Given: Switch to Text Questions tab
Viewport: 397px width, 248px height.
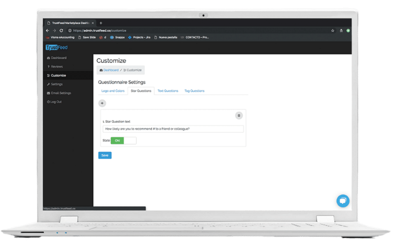Looking at the screenshot, I should pyautogui.click(x=168, y=91).
